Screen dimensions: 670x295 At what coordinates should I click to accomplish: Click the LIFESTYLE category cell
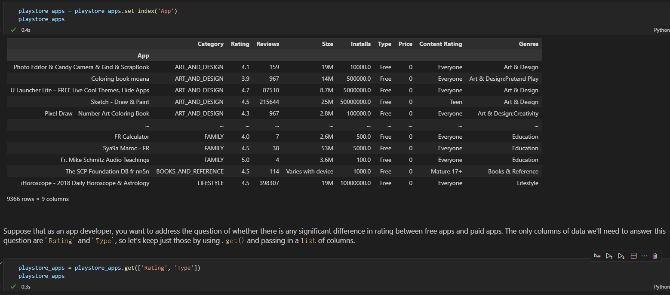click(x=210, y=183)
